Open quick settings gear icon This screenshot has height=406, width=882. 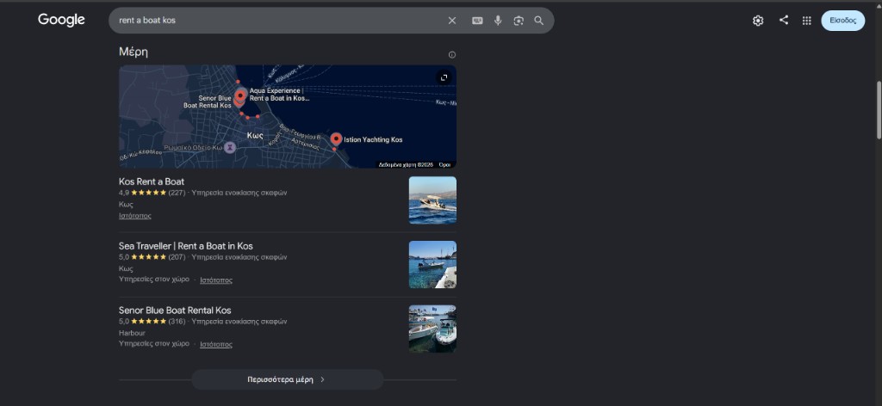coord(758,21)
